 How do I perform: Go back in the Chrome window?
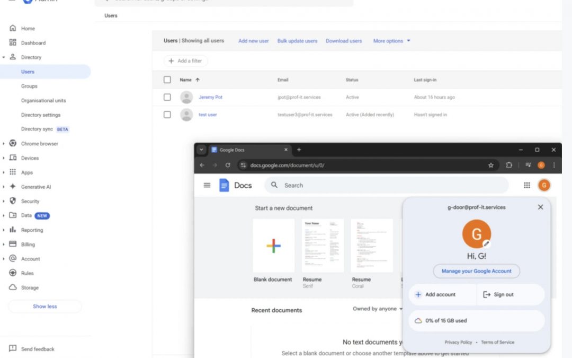click(x=202, y=165)
